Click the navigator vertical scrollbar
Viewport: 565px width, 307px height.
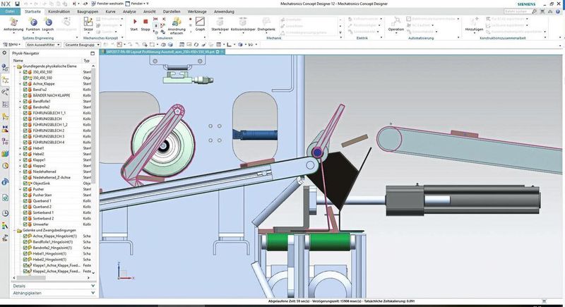point(93,126)
